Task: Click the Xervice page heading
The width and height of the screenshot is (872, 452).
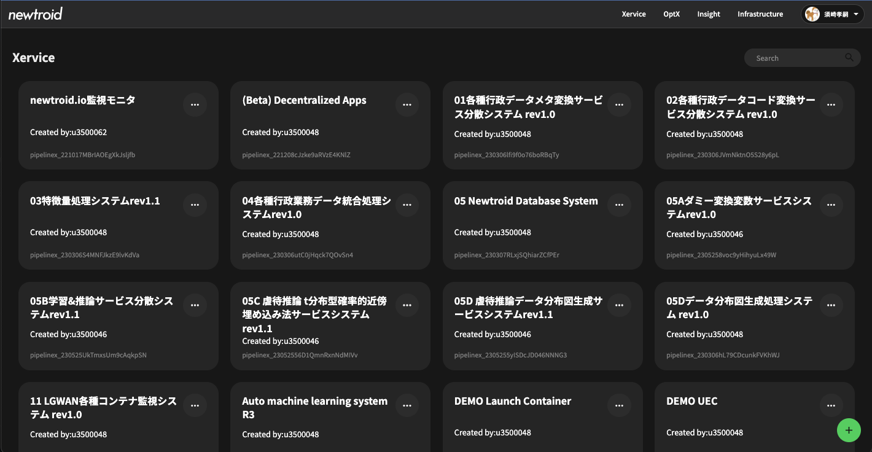Action: pyautogui.click(x=34, y=58)
